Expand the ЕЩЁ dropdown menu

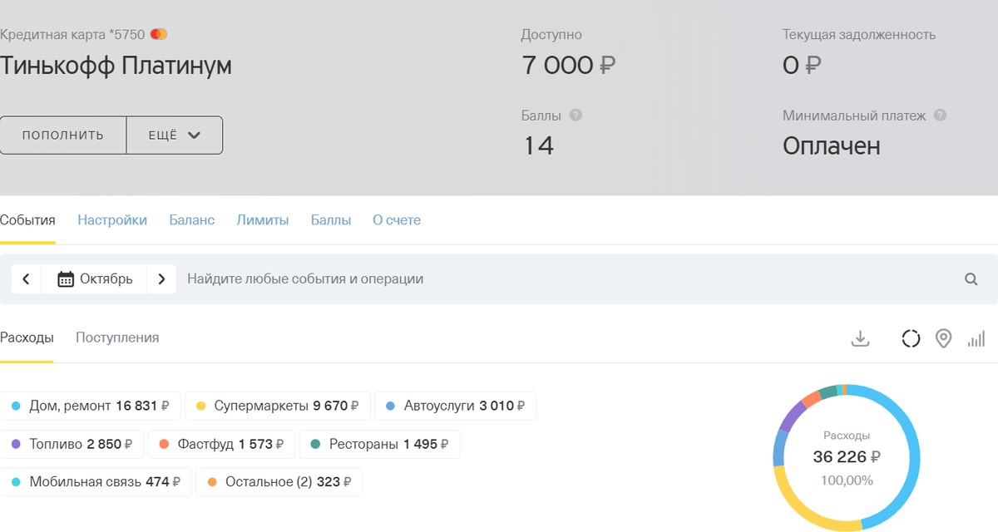pyautogui.click(x=175, y=135)
